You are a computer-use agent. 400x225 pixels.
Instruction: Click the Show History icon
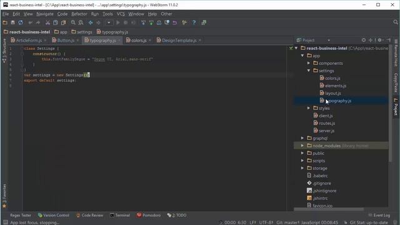tap(167, 22)
